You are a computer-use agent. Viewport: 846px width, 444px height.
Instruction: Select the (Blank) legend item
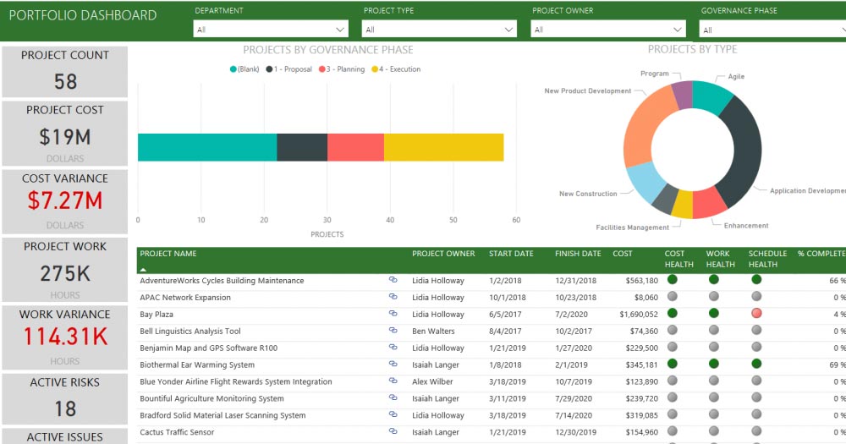pyautogui.click(x=244, y=69)
